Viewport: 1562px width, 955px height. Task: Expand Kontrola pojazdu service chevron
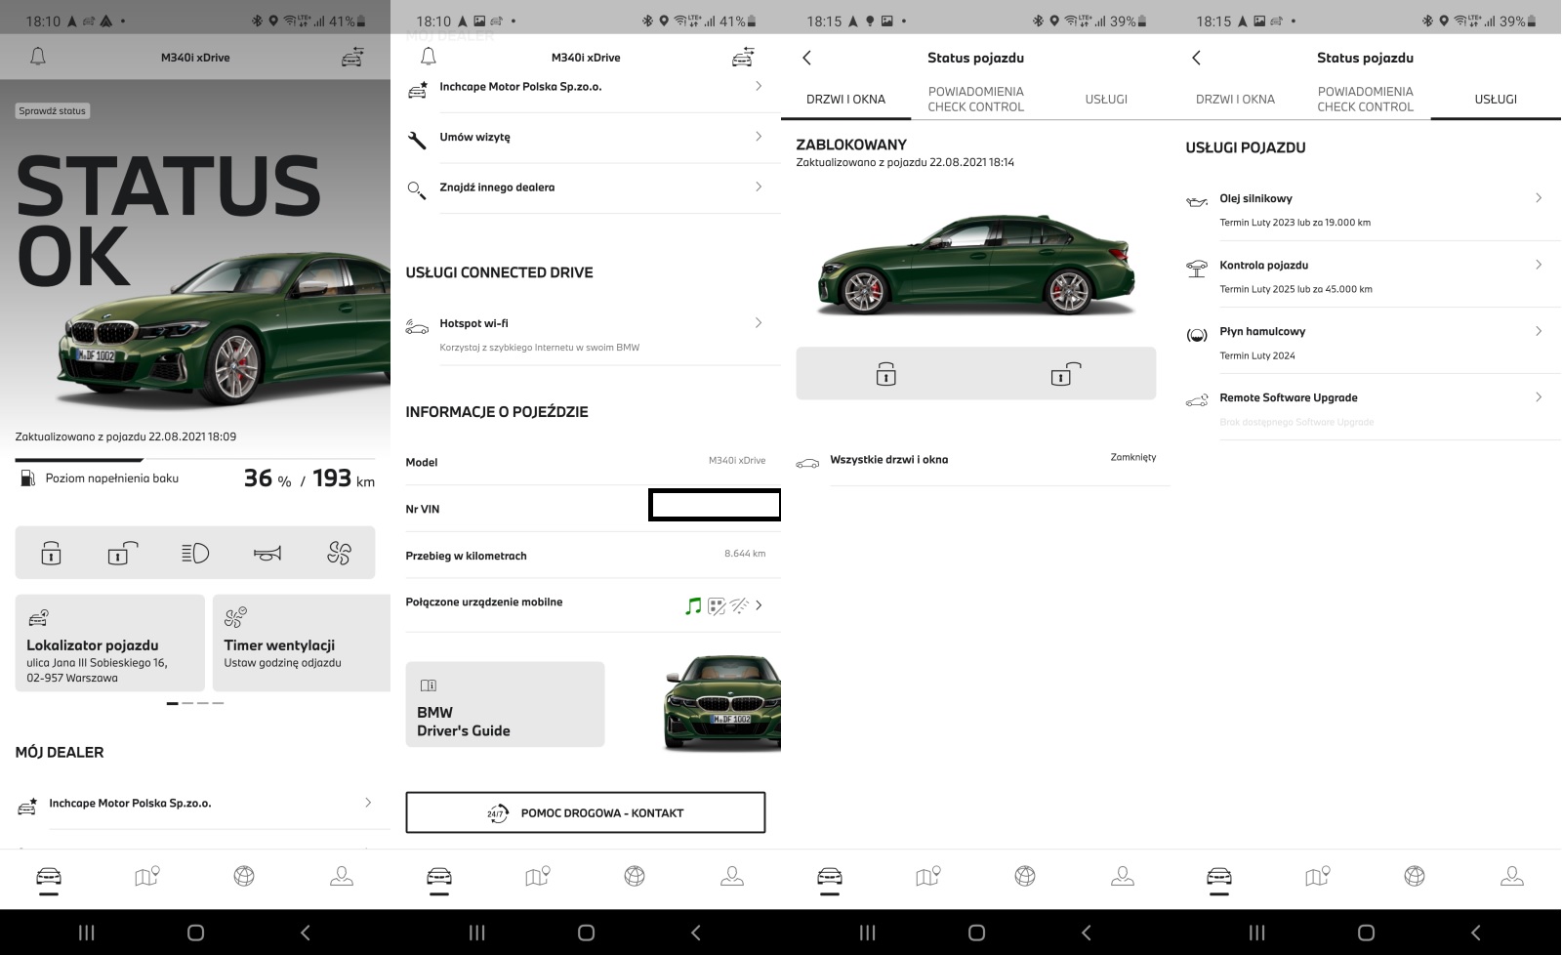click(x=1539, y=265)
